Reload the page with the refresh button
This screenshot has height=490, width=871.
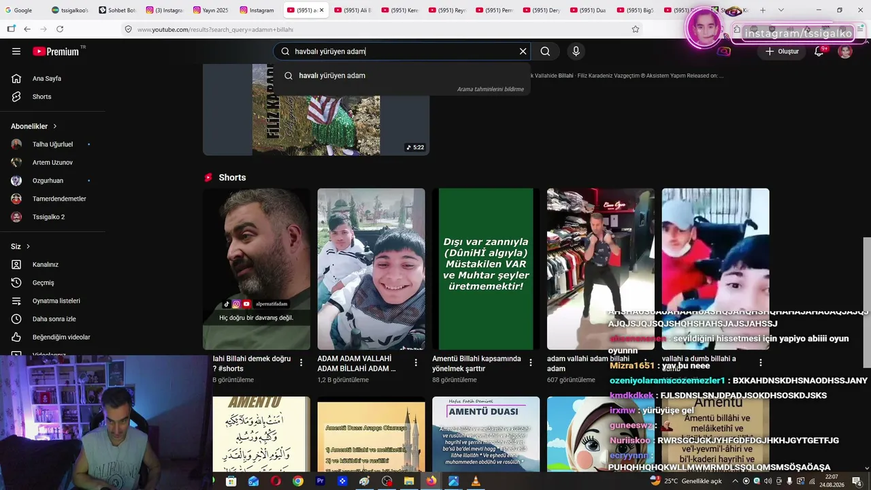60,29
